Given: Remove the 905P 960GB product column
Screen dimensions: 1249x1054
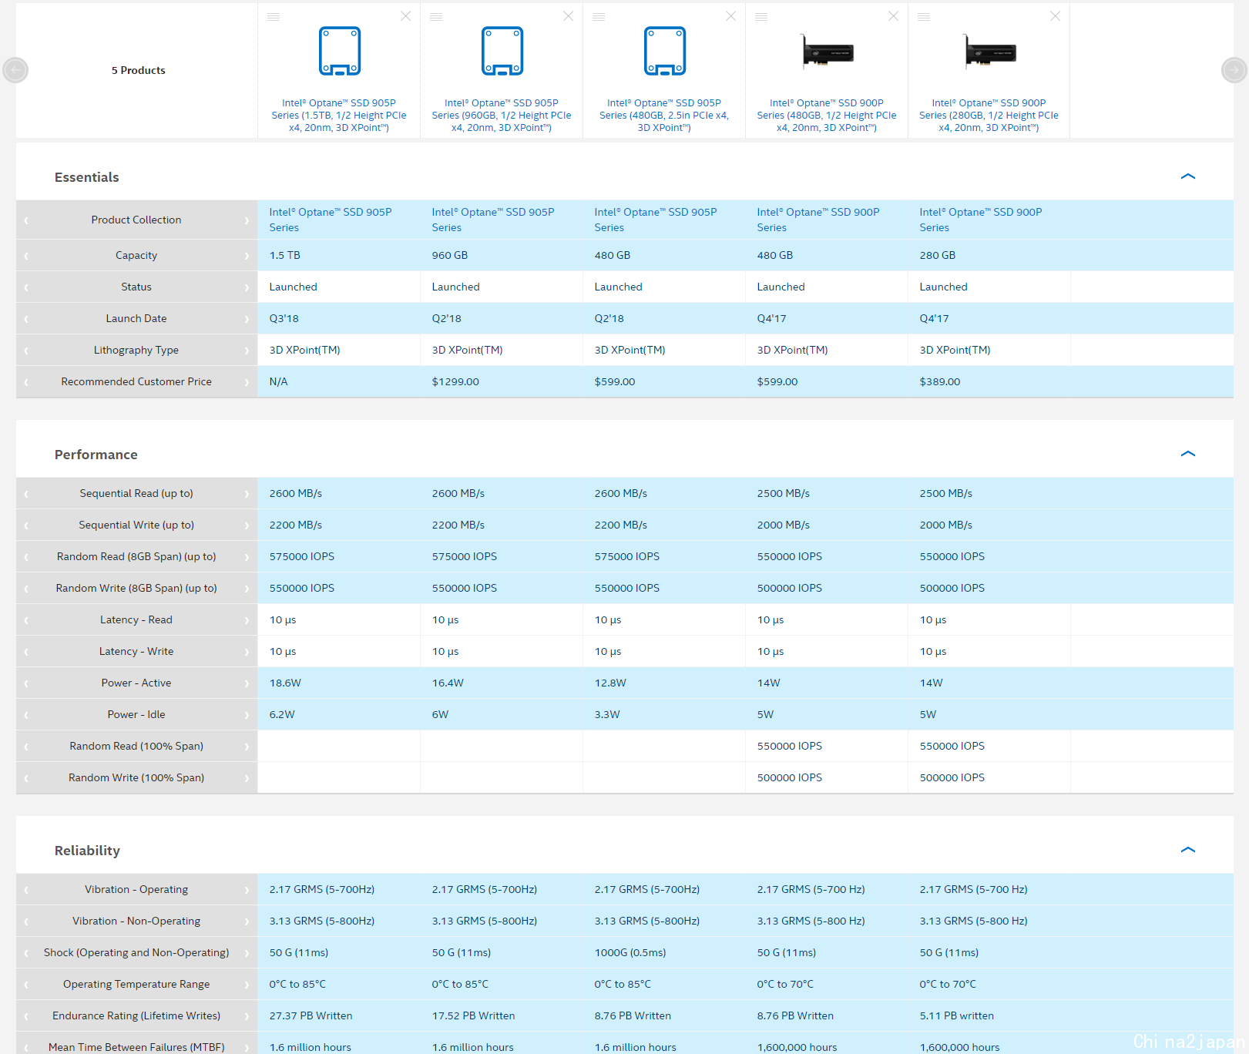Looking at the screenshot, I should click(568, 16).
